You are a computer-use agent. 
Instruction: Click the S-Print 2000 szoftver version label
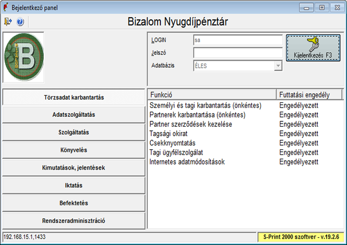[301, 237]
